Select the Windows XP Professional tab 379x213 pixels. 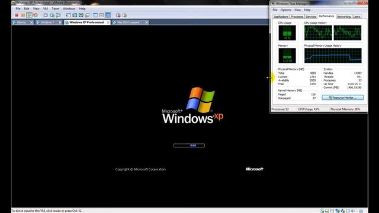pos(87,22)
